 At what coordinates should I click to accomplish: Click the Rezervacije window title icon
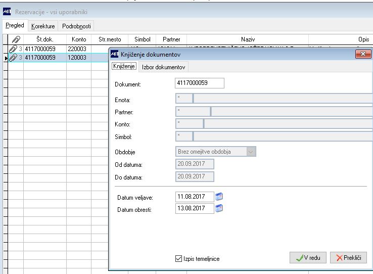click(7, 11)
